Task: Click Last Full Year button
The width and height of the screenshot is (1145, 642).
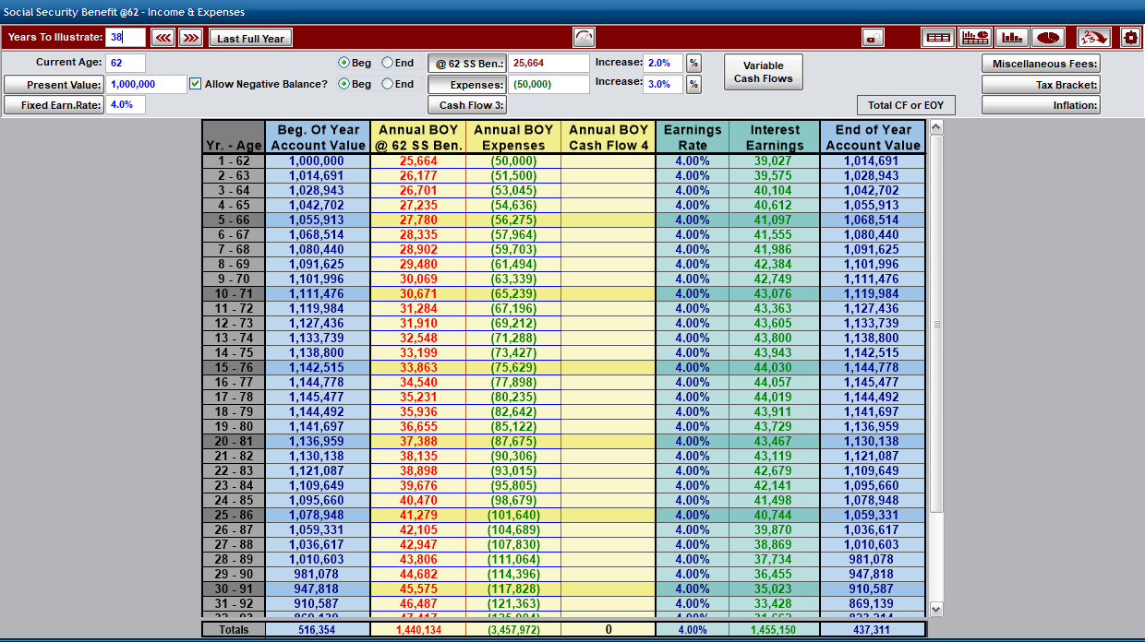Action: [251, 38]
